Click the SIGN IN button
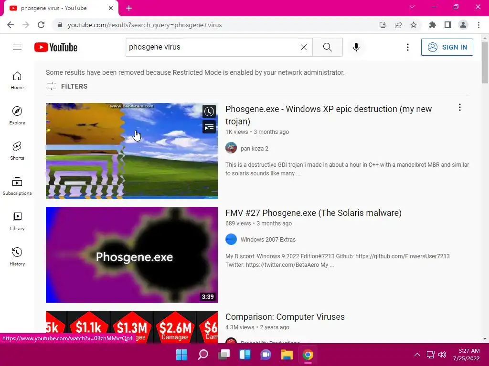Image resolution: width=489 pixels, height=366 pixels. coord(447,47)
